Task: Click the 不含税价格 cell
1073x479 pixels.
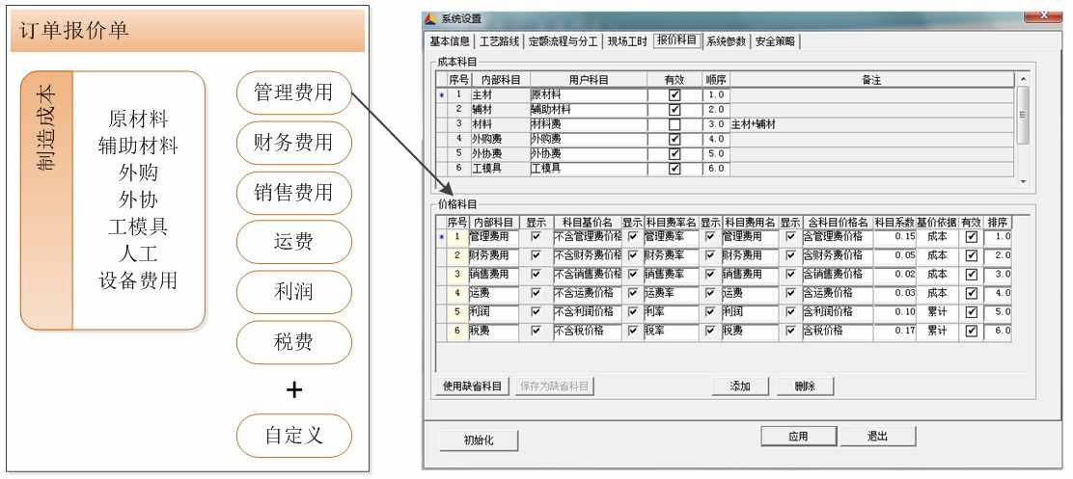Action: tap(587, 331)
